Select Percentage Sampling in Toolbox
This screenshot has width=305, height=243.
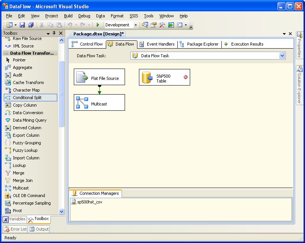pos(30,203)
